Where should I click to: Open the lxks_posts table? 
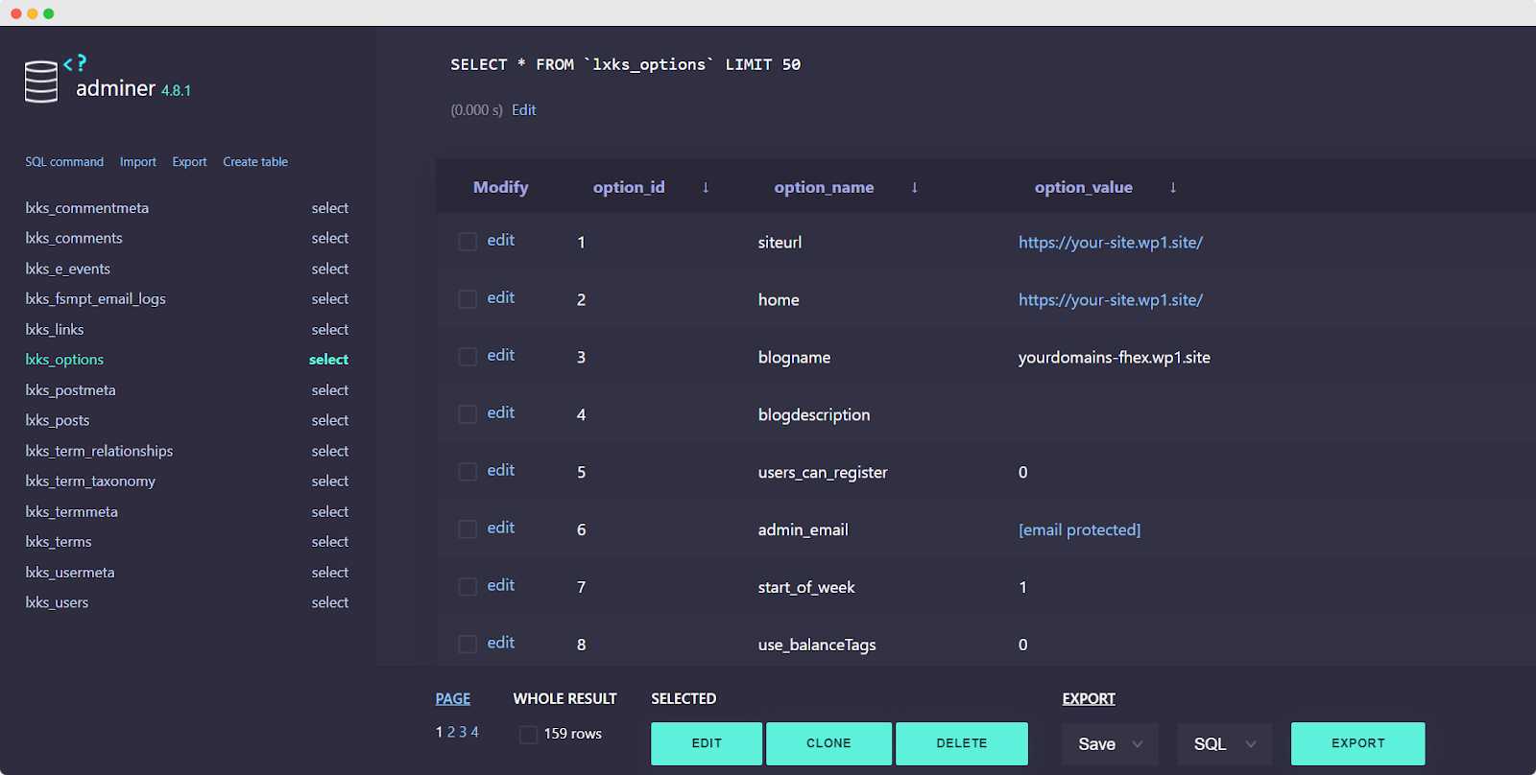58,420
